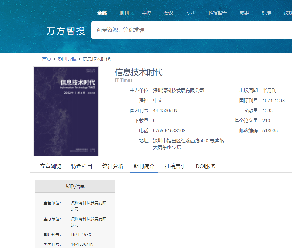Screen dimensions: 292x248
Task: Choose the 会议 search category
Action: [x=168, y=13]
